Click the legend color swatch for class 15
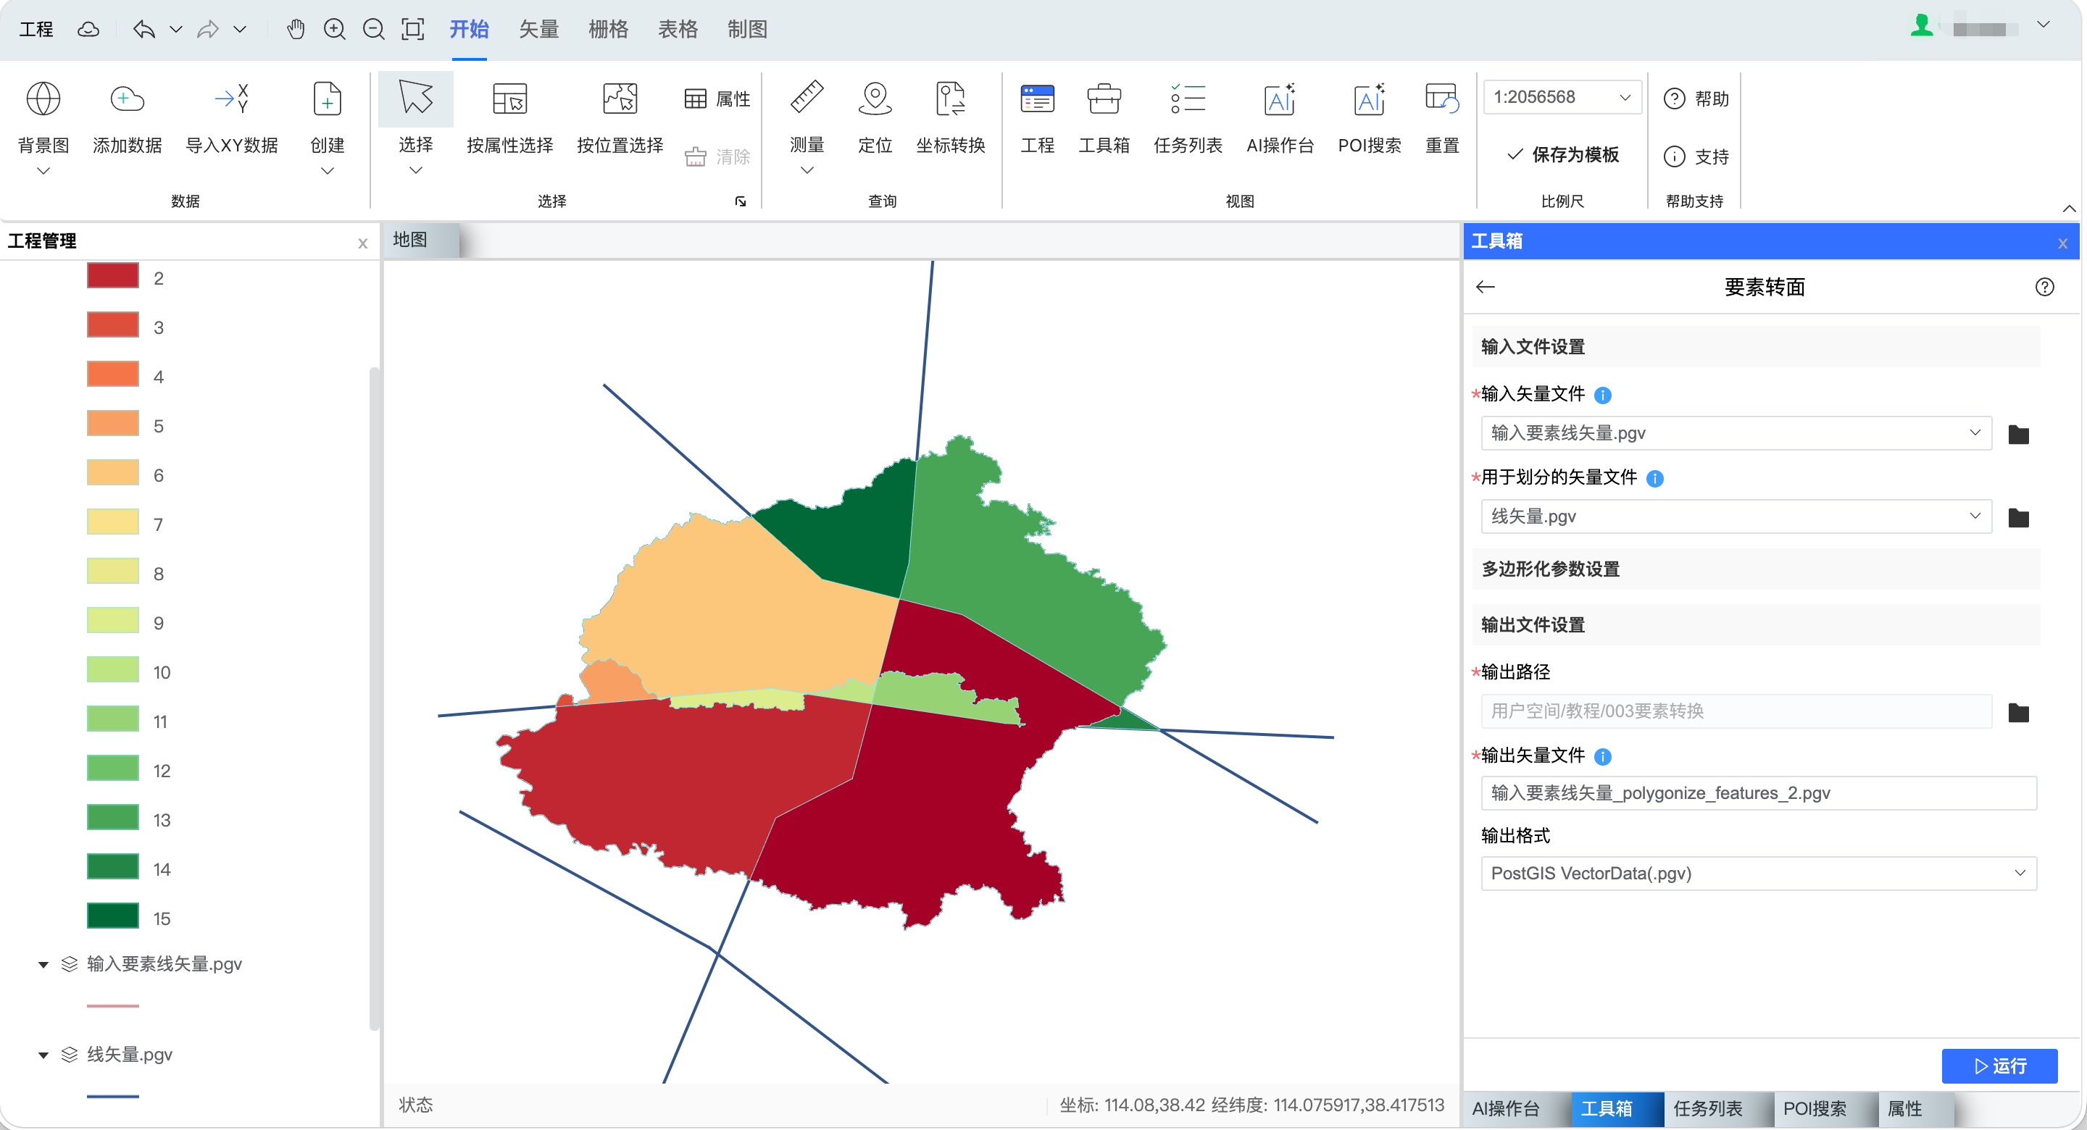 (112, 916)
